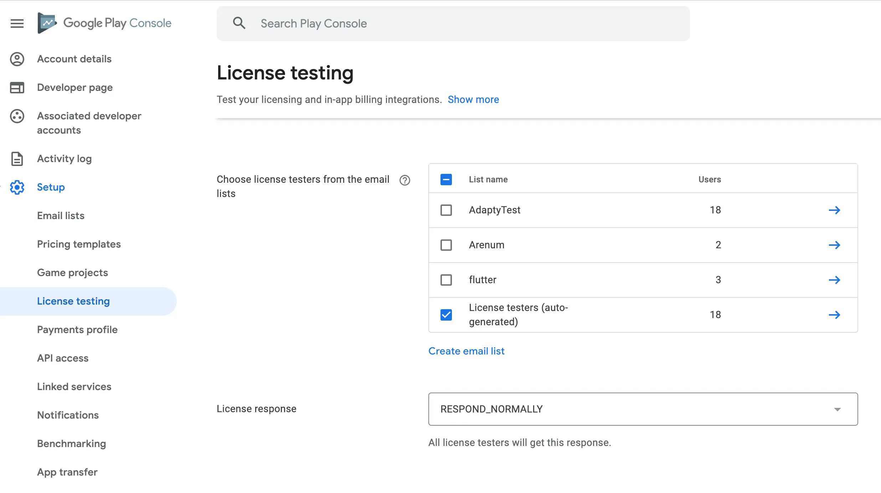Collapse the Setup sidebar section
Image resolution: width=881 pixels, height=493 pixels.
tap(51, 187)
